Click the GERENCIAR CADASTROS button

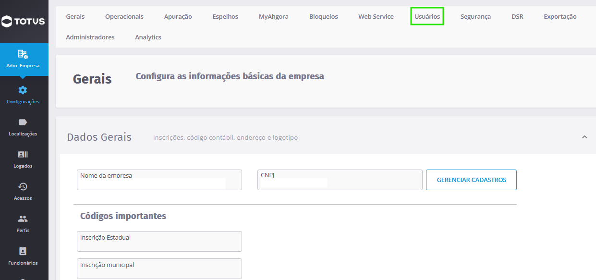tap(471, 180)
